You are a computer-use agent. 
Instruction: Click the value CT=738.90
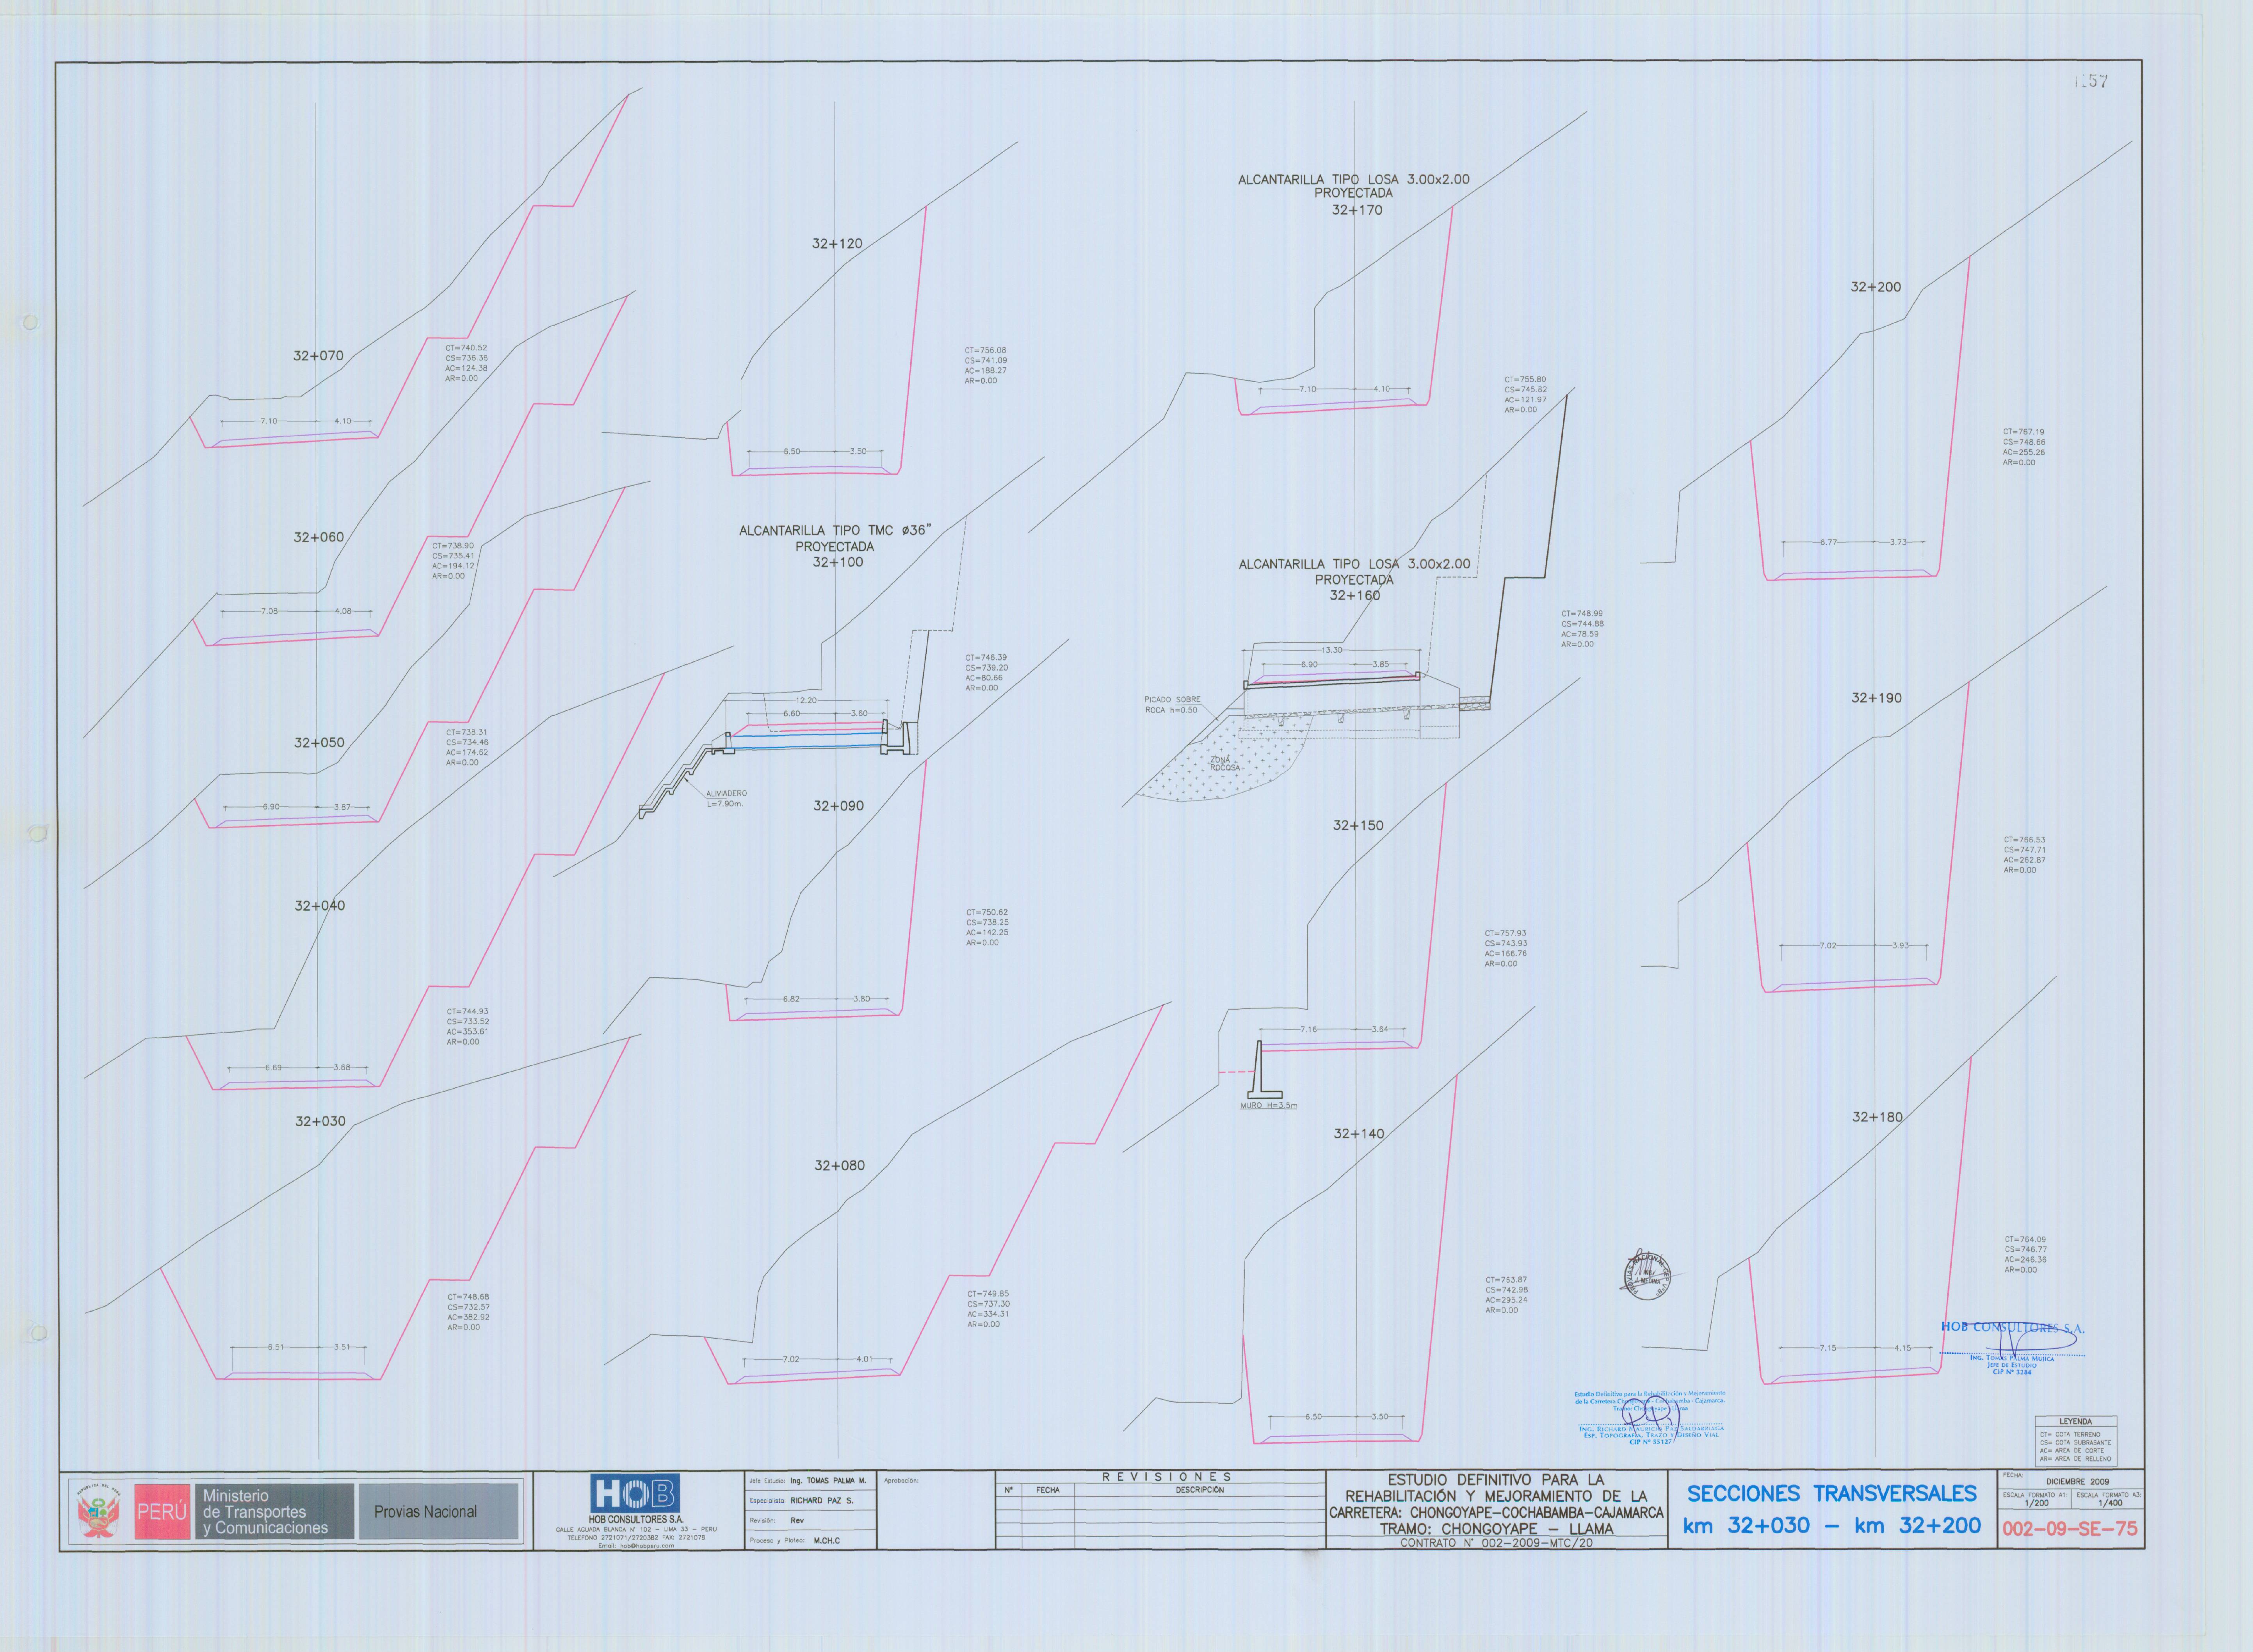(x=453, y=546)
